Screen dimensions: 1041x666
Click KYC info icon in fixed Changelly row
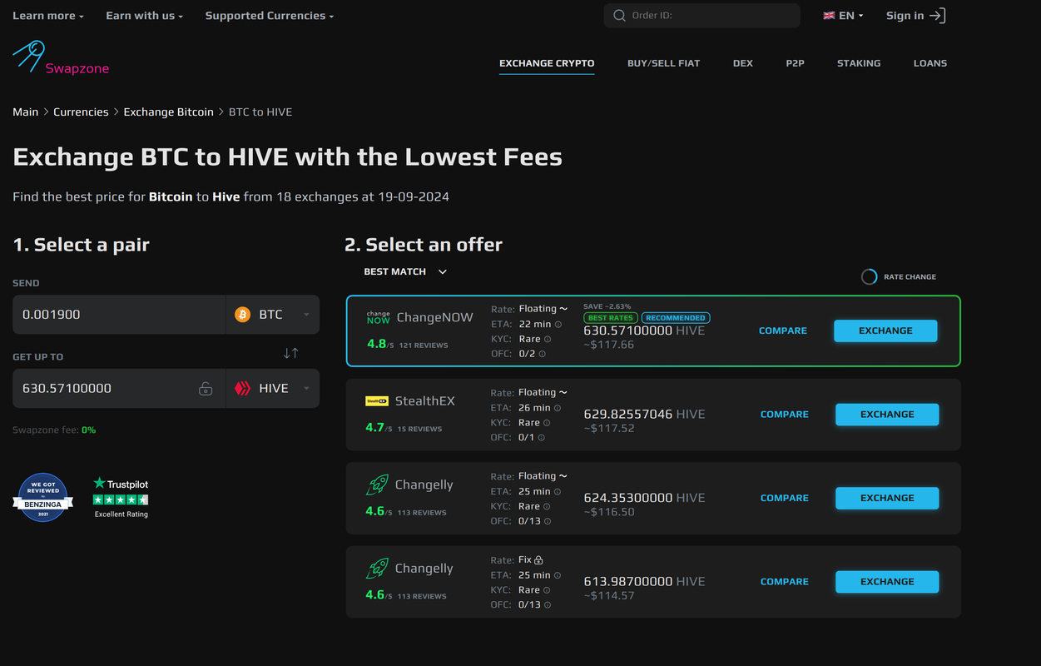[548, 590]
